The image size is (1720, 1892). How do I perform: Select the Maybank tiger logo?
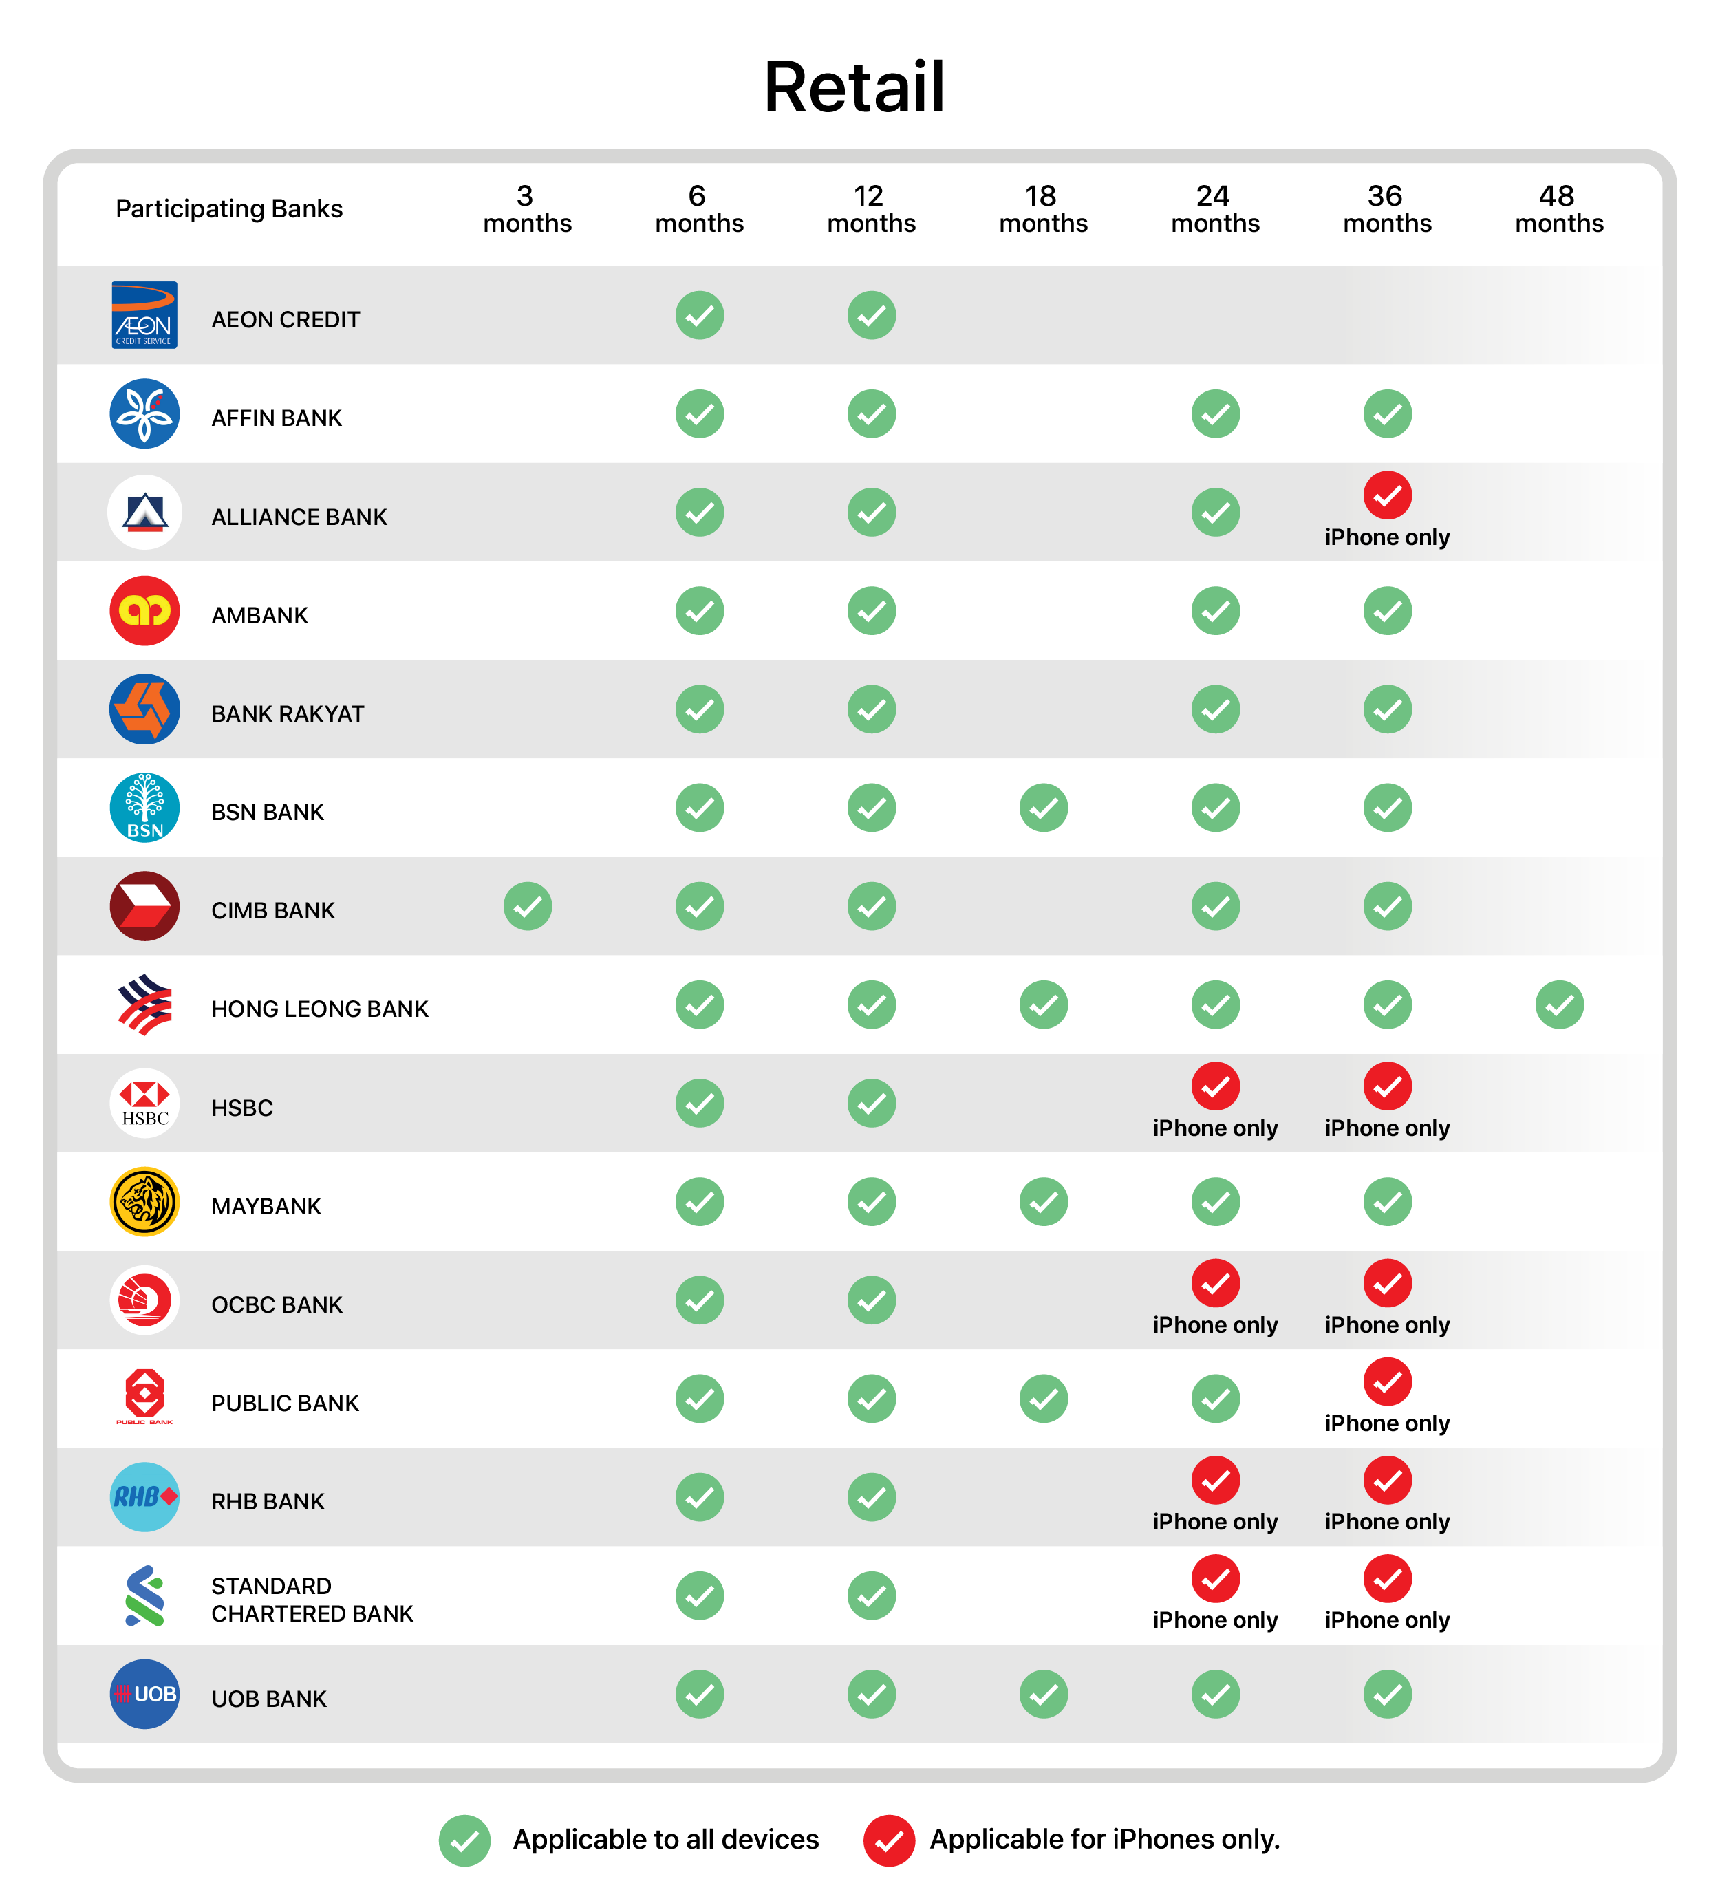pos(144,1202)
